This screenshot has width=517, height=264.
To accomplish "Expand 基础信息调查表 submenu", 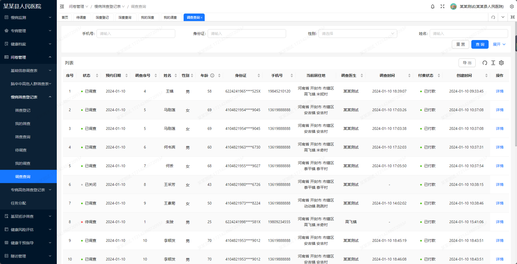I will tap(28, 71).
